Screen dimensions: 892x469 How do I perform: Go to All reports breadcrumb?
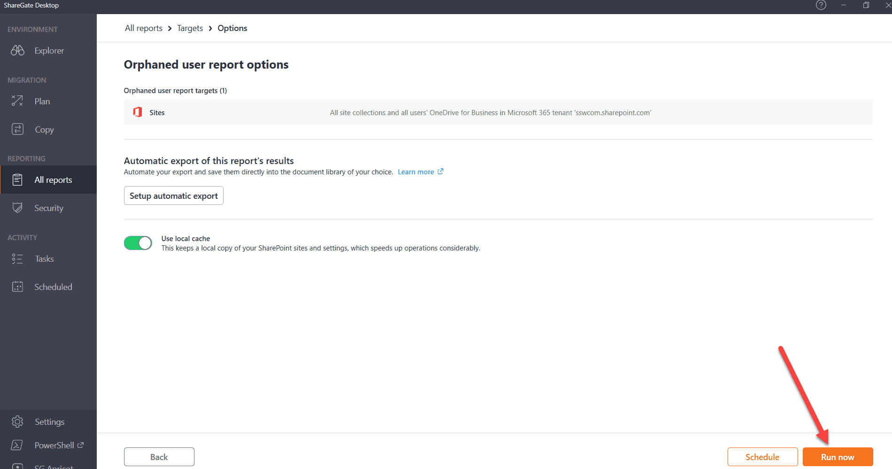tap(143, 28)
